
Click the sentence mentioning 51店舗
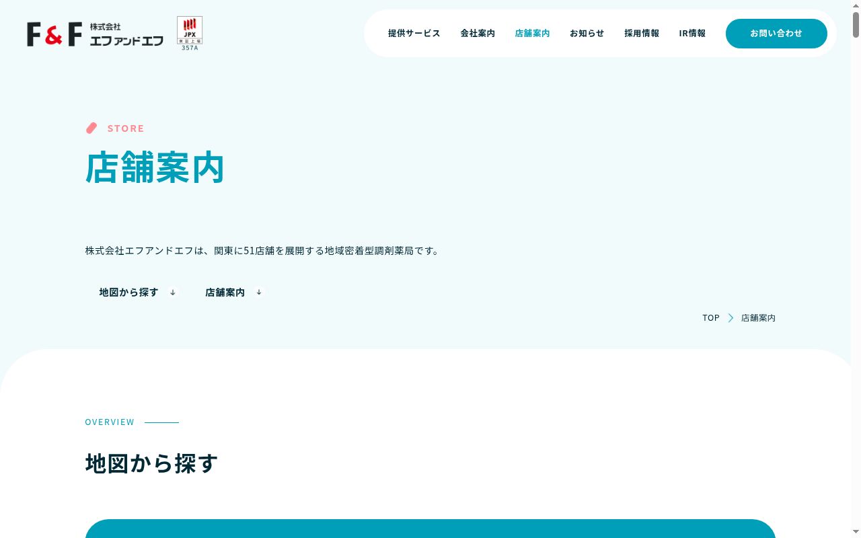(262, 251)
